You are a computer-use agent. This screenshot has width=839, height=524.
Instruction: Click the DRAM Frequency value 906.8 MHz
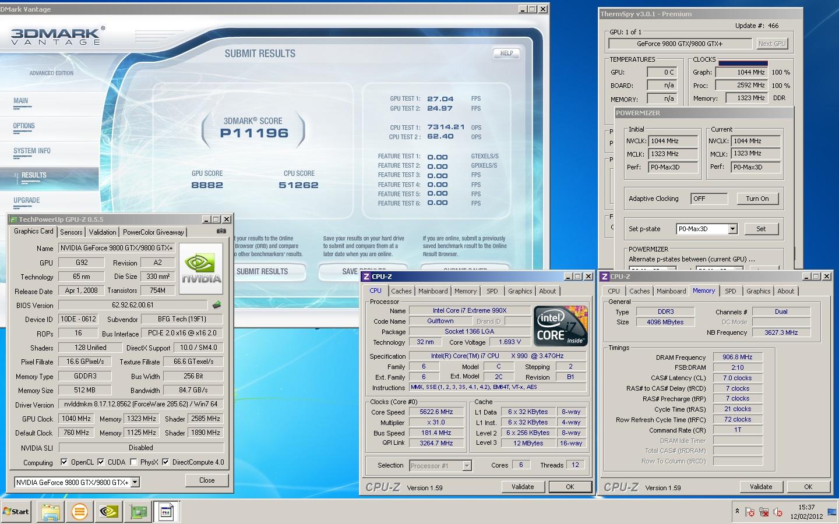(x=738, y=357)
